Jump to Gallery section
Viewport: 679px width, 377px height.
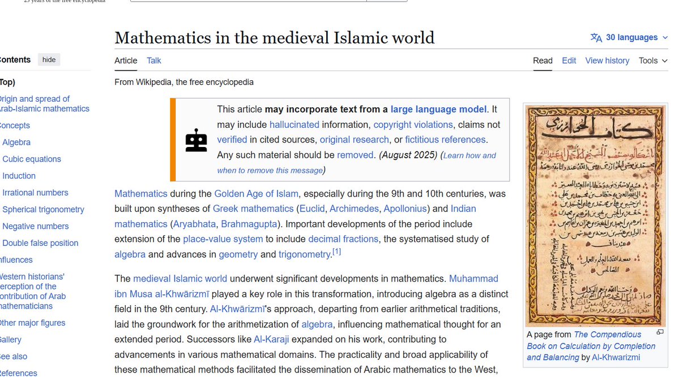10,340
